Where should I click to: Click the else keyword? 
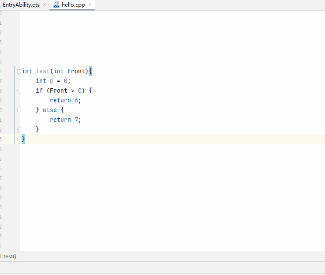pos(49,110)
